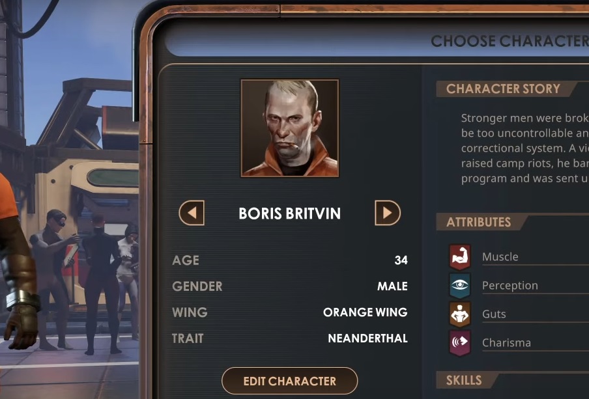Click the Guts attribute label
This screenshot has height=399, width=589.
click(x=494, y=314)
